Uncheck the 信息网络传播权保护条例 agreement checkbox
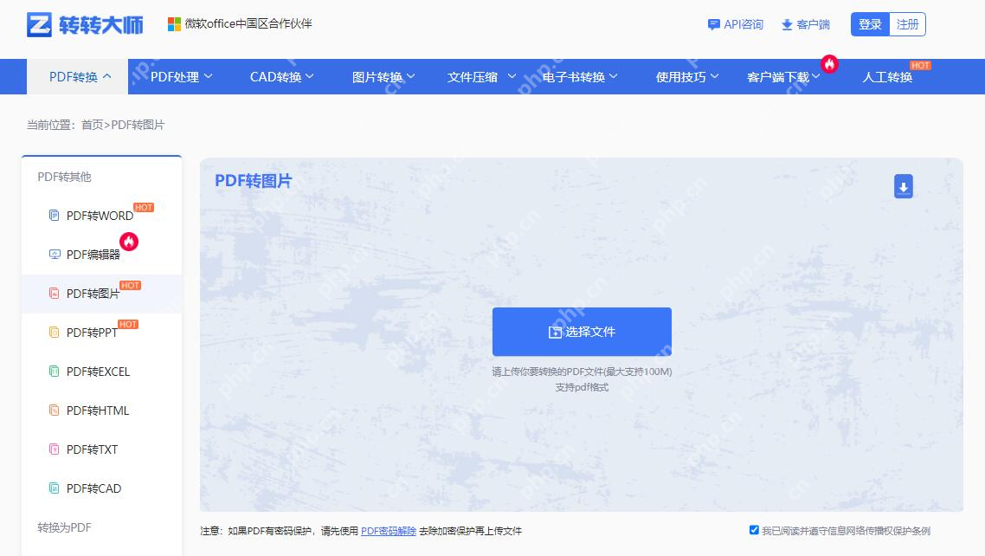Screen dimensions: 985x556 click(x=753, y=530)
